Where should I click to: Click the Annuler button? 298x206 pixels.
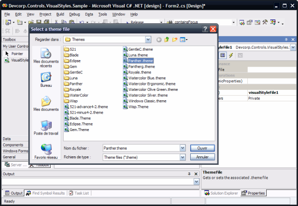tap(203, 157)
